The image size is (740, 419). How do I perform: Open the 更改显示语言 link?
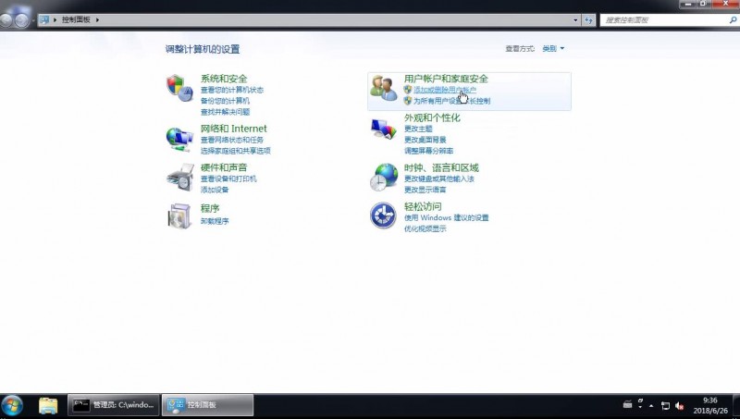point(425,190)
